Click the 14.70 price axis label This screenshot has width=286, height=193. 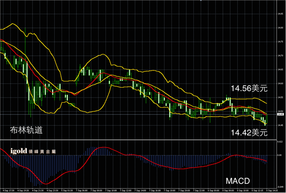coord(280,56)
